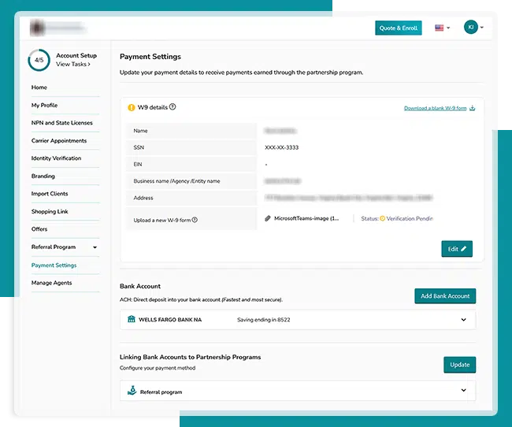This screenshot has height=427, width=512.
Task: Click the W9 details help icon
Action: pos(173,107)
